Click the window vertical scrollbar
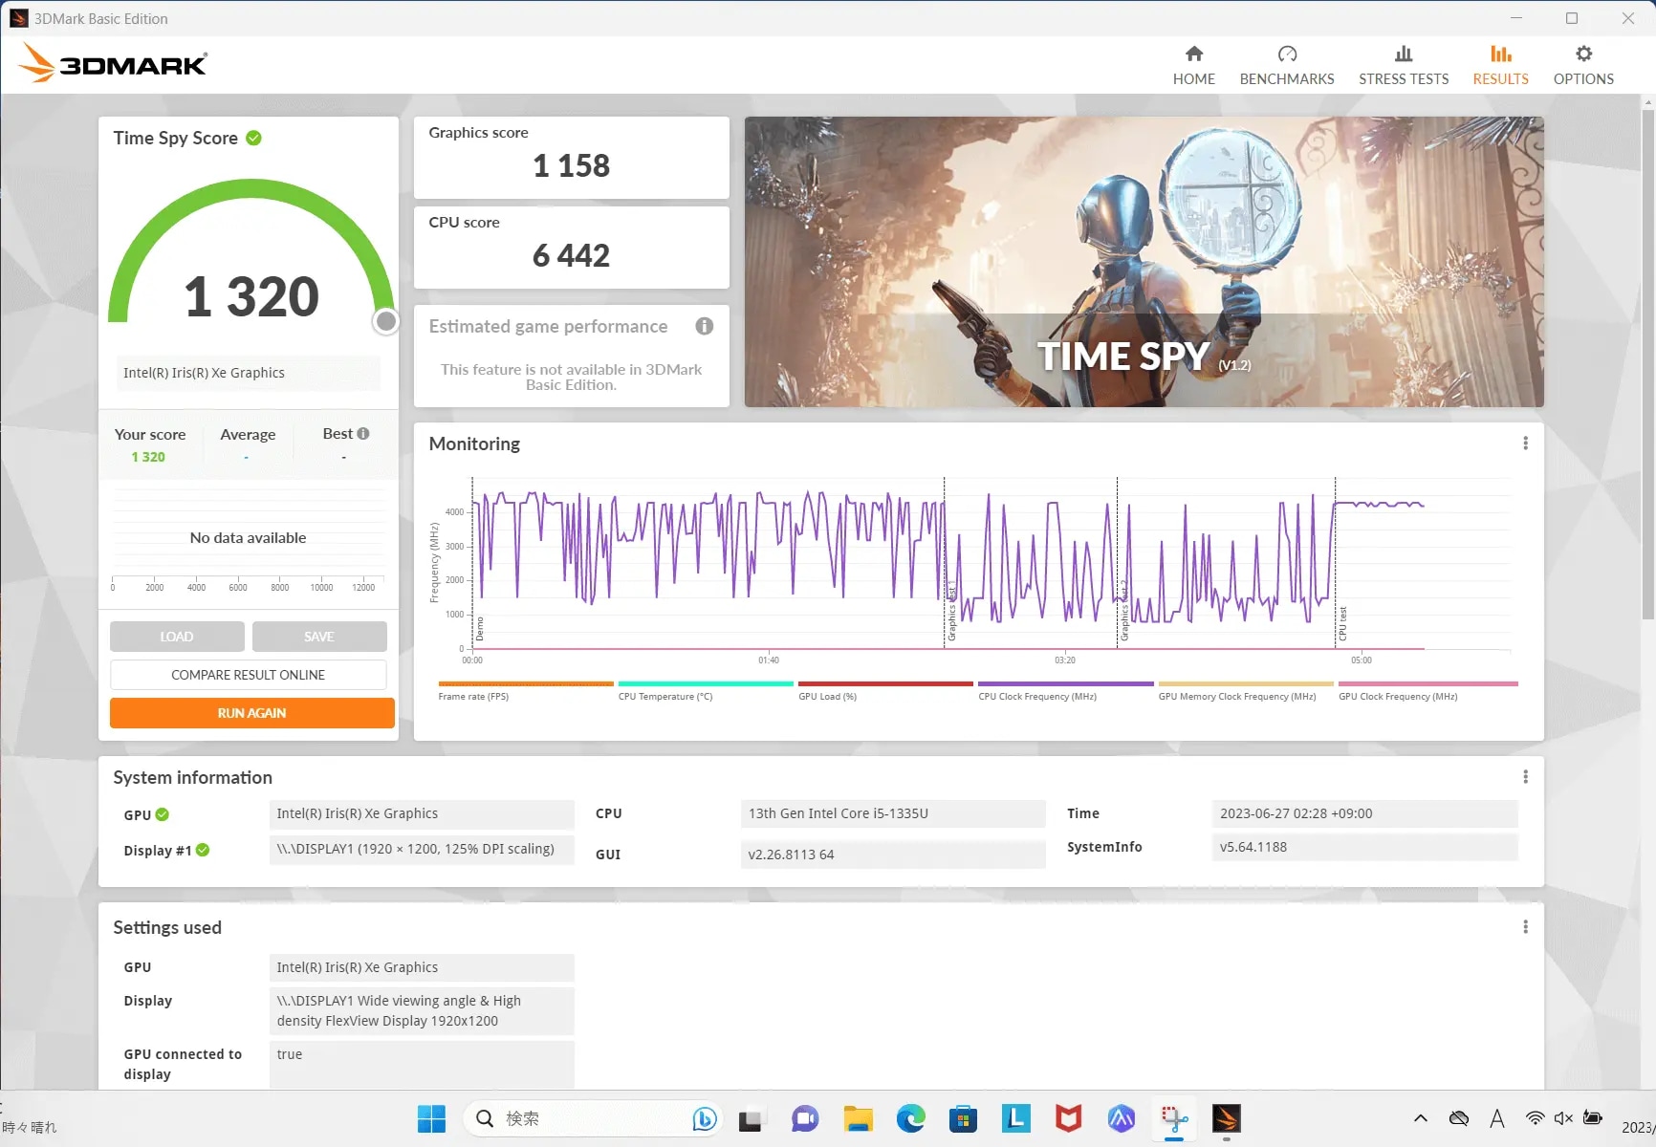This screenshot has height=1147, width=1656. (1647, 363)
